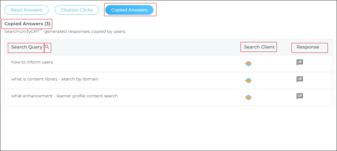Click the Search Query column header
Screen dimensions: 337x151
pyautogui.click(x=27, y=47)
